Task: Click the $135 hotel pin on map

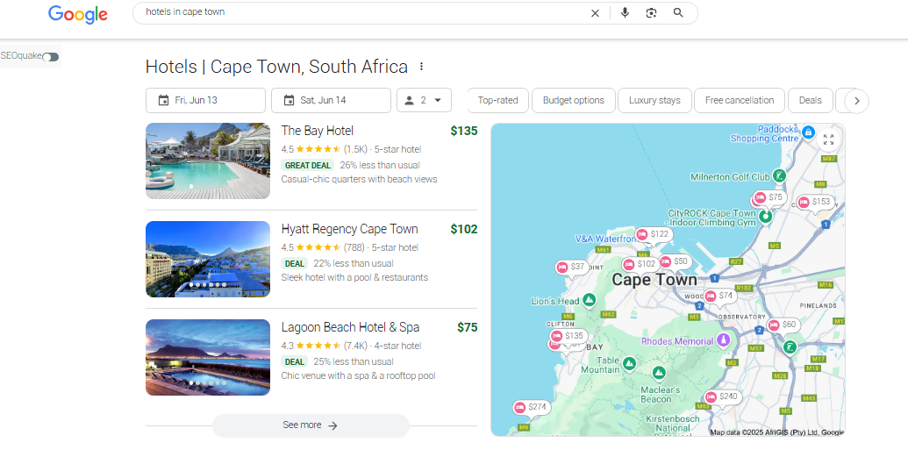Action: pos(568,336)
